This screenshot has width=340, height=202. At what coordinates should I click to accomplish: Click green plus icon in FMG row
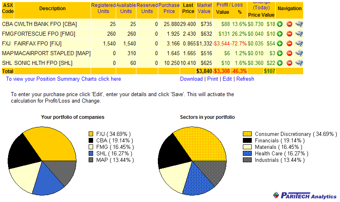280,34
